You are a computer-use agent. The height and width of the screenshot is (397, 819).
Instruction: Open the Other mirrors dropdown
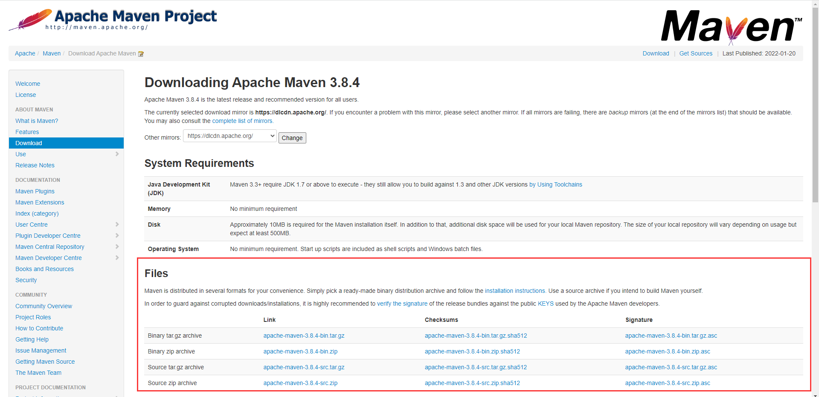tap(230, 136)
